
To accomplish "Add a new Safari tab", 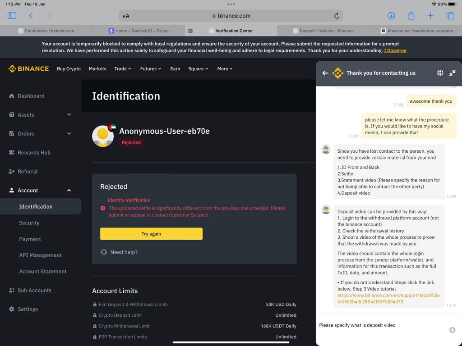I will tap(430, 16).
